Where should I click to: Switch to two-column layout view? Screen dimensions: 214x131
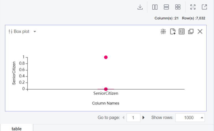tap(155, 7)
